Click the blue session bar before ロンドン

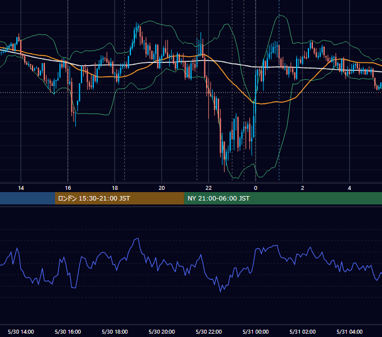click(28, 198)
